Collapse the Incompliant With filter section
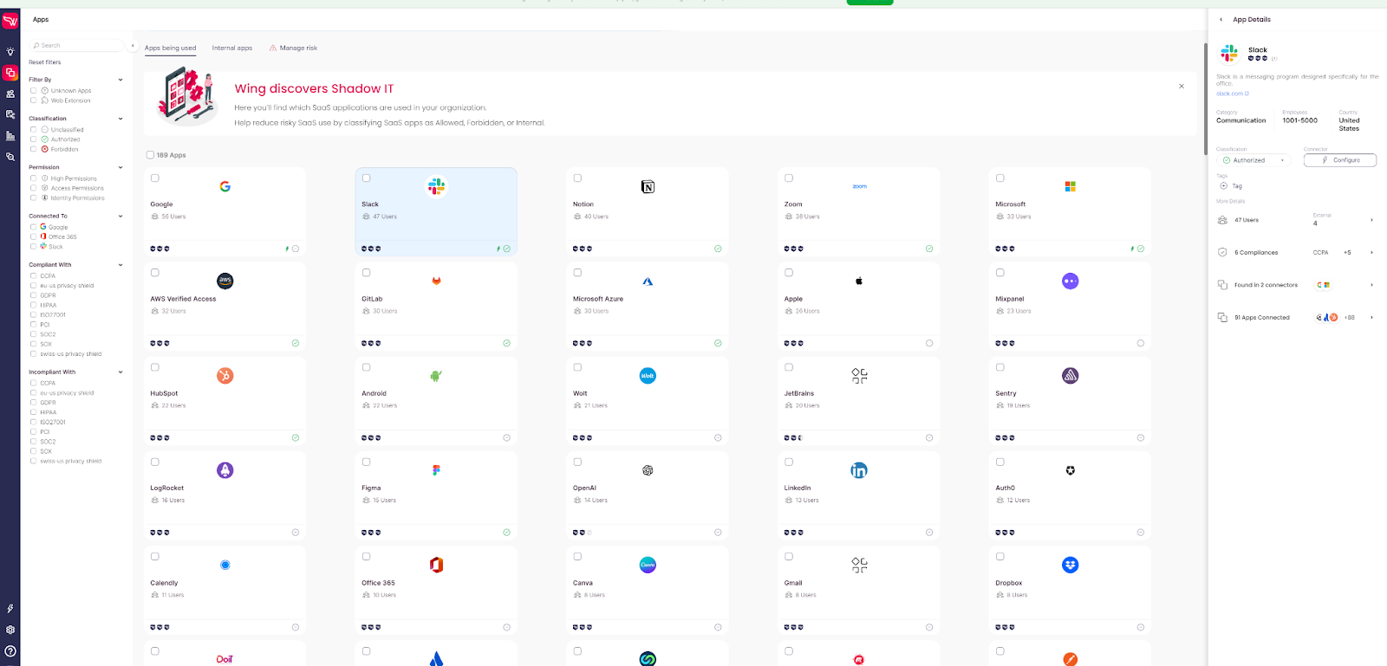The width and height of the screenshot is (1387, 666). 120,372
